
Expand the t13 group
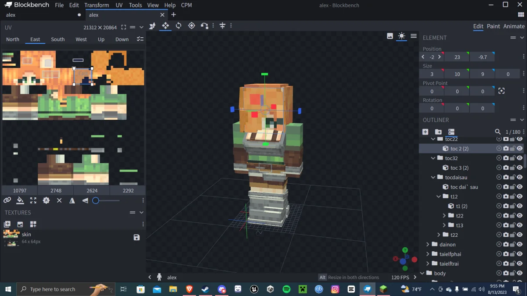click(444, 225)
